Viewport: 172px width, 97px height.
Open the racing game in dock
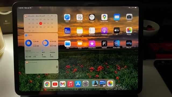pyautogui.click(x=103, y=83)
